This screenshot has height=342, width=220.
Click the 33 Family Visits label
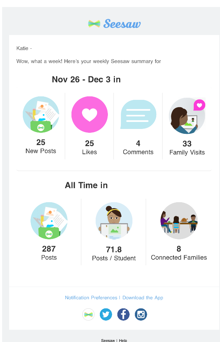(x=187, y=152)
